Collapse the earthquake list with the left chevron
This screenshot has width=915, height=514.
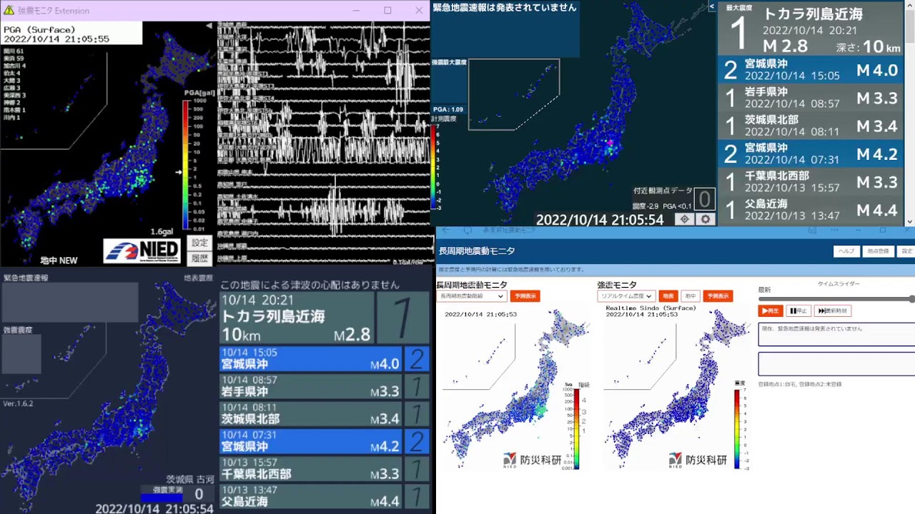[711, 6]
